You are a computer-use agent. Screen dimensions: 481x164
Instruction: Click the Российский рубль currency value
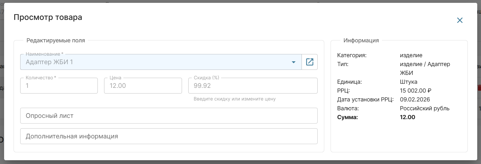click(425, 108)
